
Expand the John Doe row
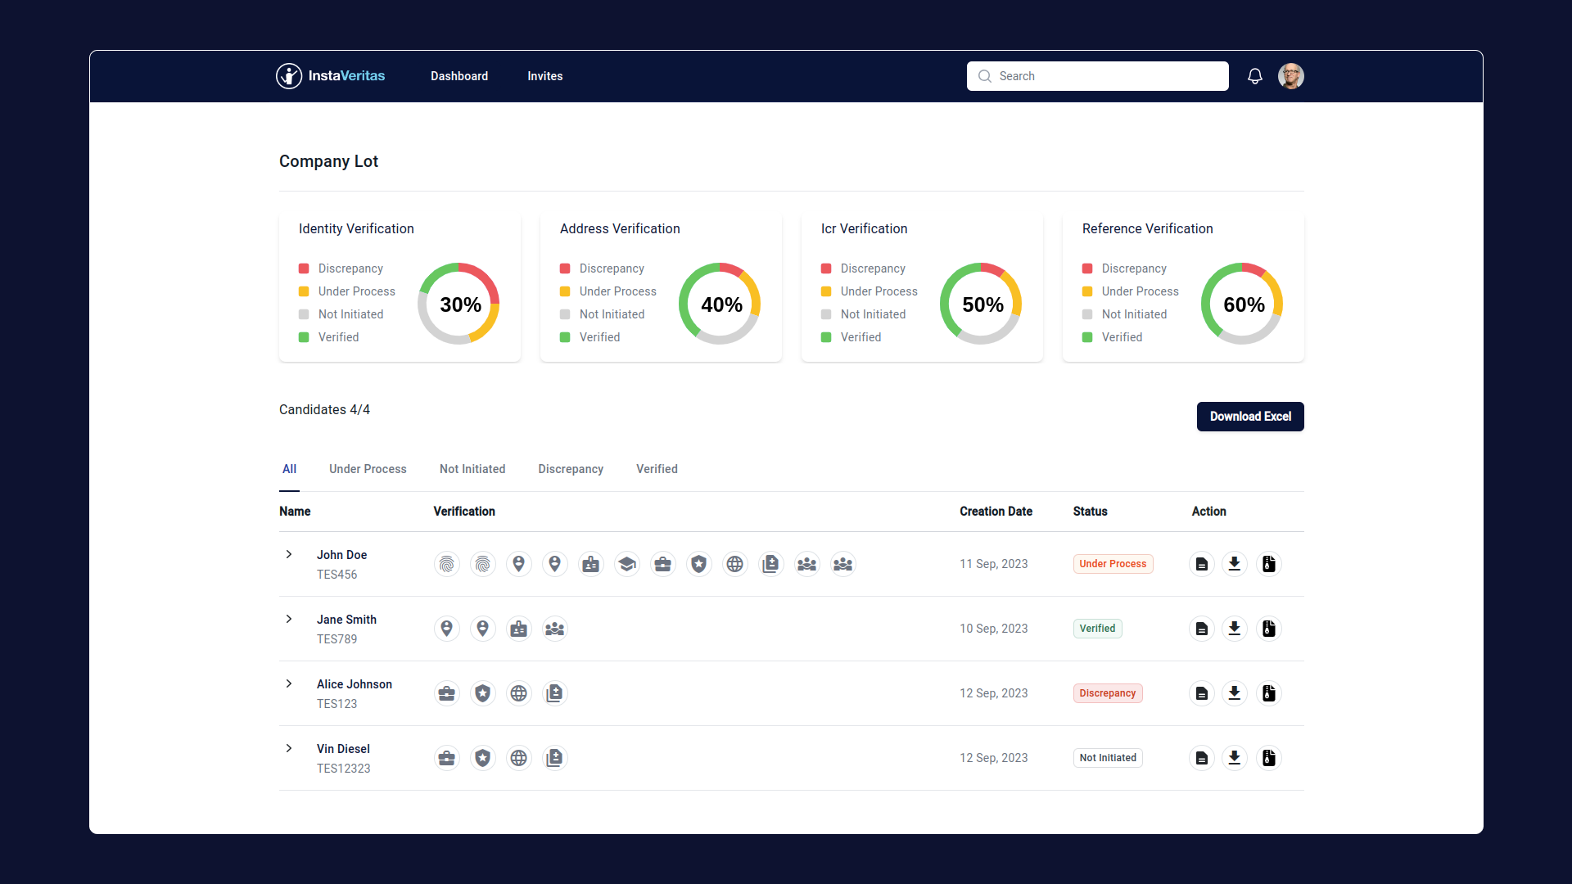point(289,555)
